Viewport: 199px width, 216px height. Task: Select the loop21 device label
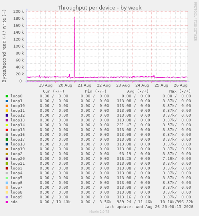[x=18, y=164]
